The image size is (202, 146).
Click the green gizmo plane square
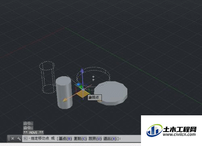[x=81, y=87]
